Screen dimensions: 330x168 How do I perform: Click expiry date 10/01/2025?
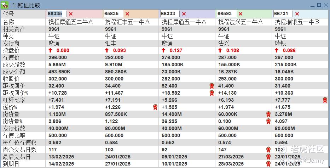click(x=174, y=164)
